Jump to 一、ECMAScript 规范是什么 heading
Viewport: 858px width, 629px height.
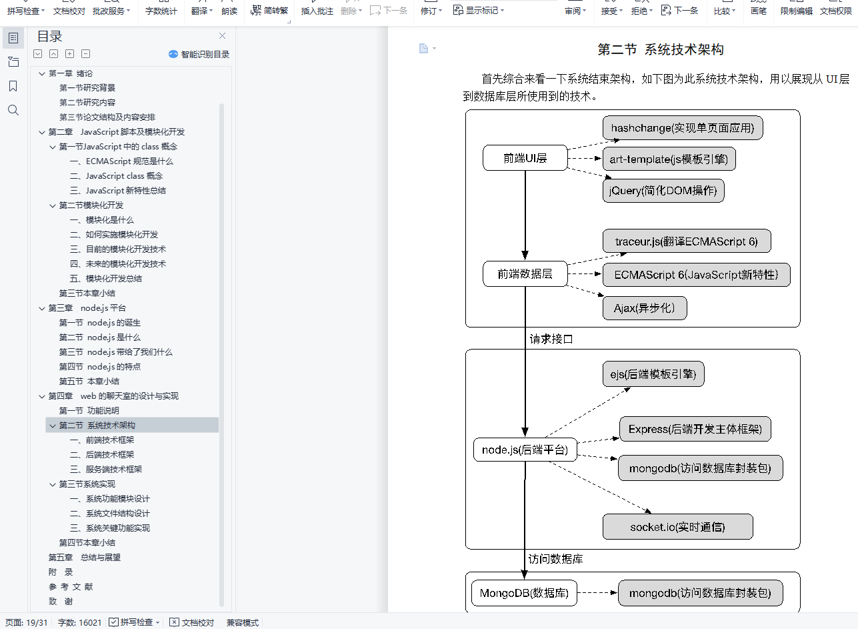[x=121, y=161]
